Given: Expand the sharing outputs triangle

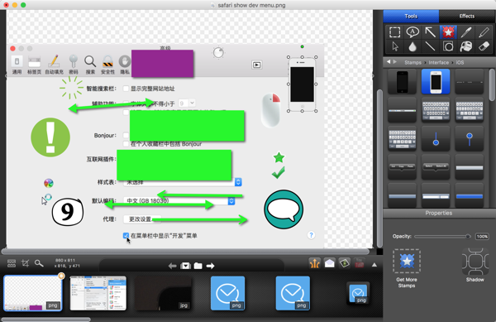Looking at the screenshot, I should coord(374,265).
